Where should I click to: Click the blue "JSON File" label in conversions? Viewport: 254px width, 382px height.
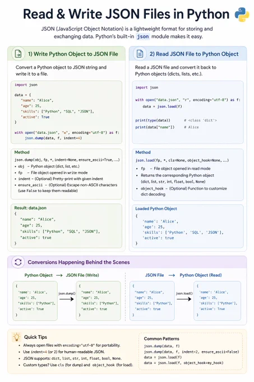coord(154,275)
